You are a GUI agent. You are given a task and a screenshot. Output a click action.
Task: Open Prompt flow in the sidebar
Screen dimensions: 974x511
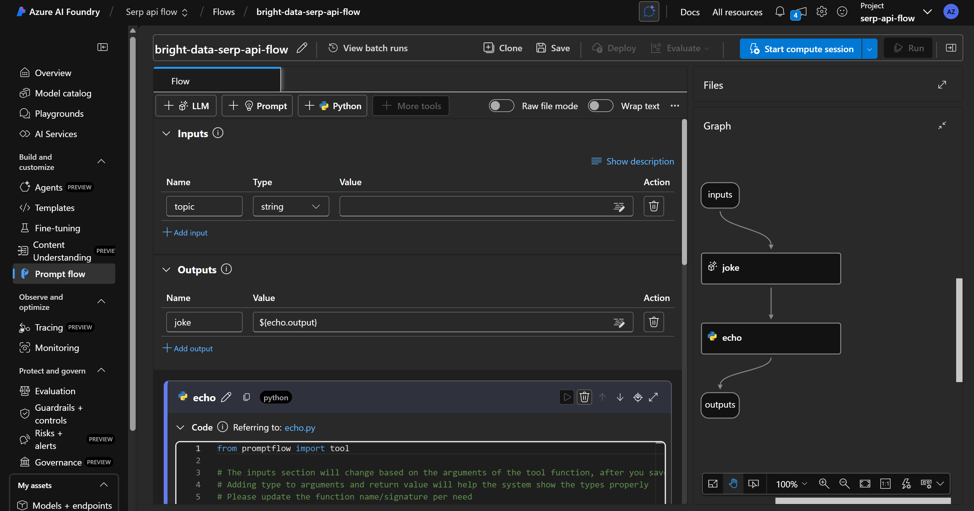[60, 274]
